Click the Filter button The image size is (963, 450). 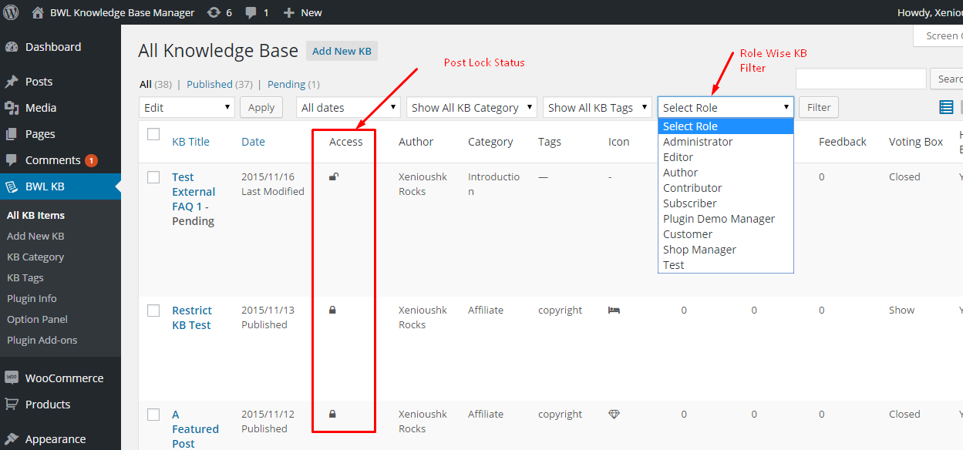[818, 107]
